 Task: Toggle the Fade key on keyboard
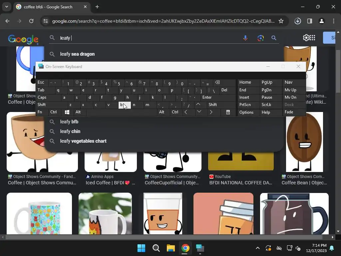294,112
